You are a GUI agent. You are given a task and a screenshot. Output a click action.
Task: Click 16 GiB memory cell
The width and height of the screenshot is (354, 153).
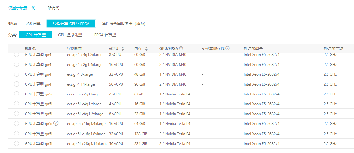[139, 104]
